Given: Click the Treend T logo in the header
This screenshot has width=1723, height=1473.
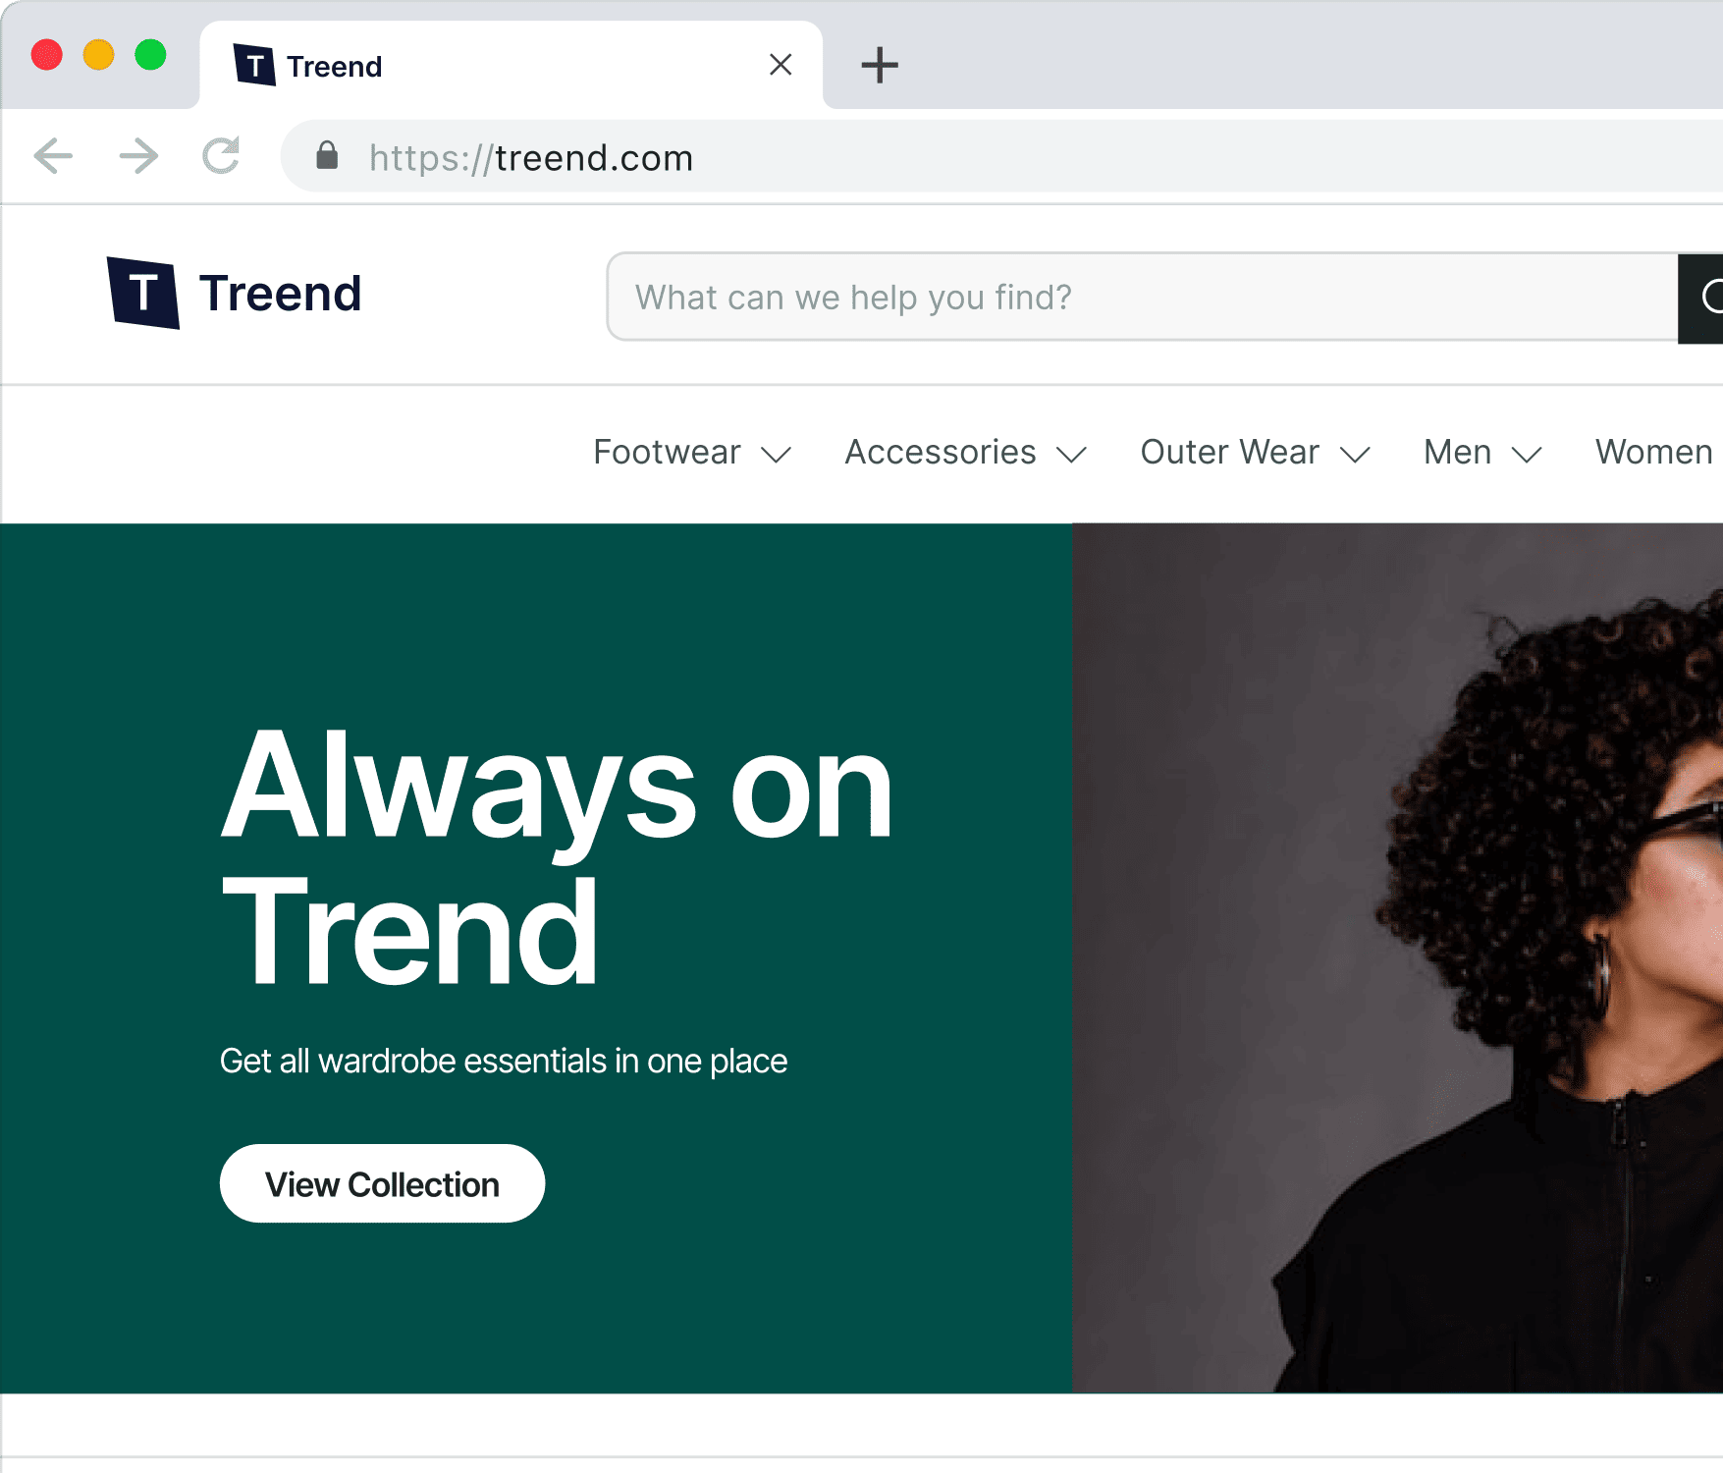Looking at the screenshot, I should (x=143, y=293).
